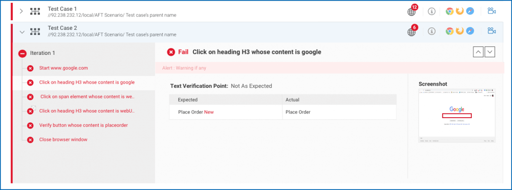This screenshot has width=512, height=190.
Task: Collapse Test Case 2 row
Action: click(x=21, y=32)
